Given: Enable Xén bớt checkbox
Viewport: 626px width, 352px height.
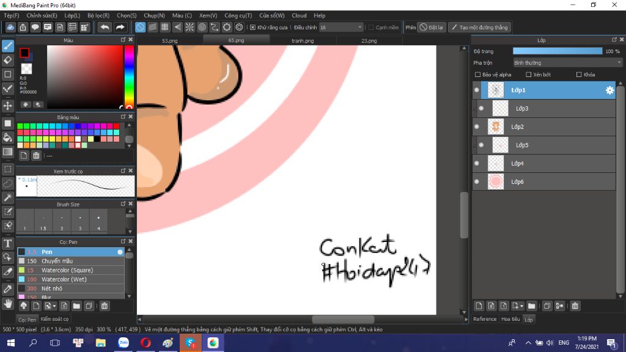Looking at the screenshot, I should tap(529, 75).
